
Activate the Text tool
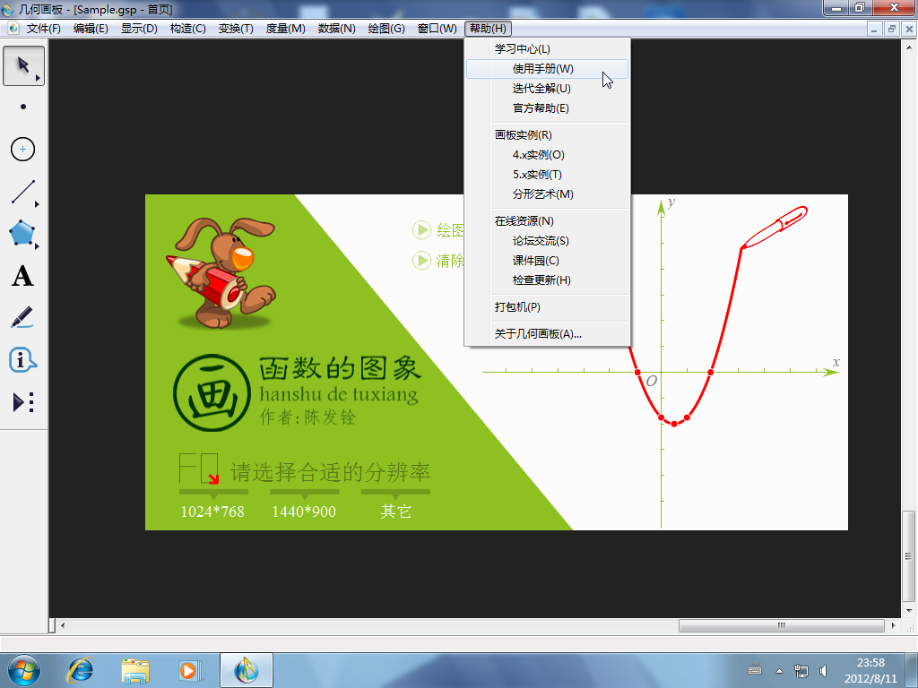pos(23,276)
